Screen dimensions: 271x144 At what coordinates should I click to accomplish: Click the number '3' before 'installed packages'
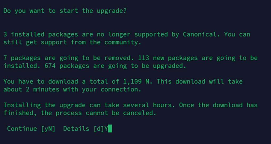5,34
